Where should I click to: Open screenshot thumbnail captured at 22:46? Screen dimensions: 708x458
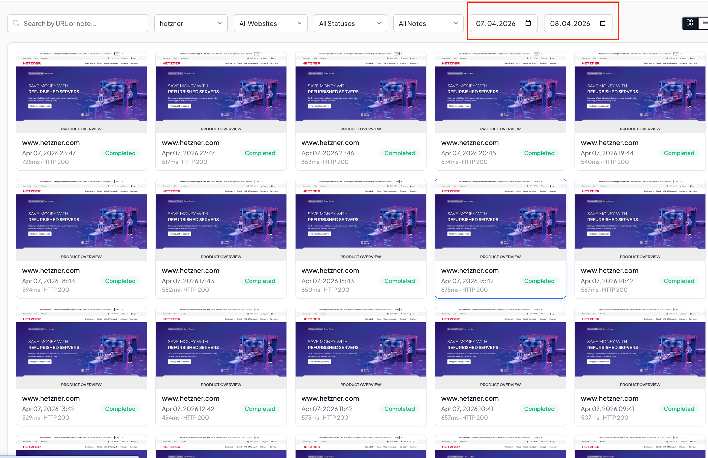click(221, 92)
